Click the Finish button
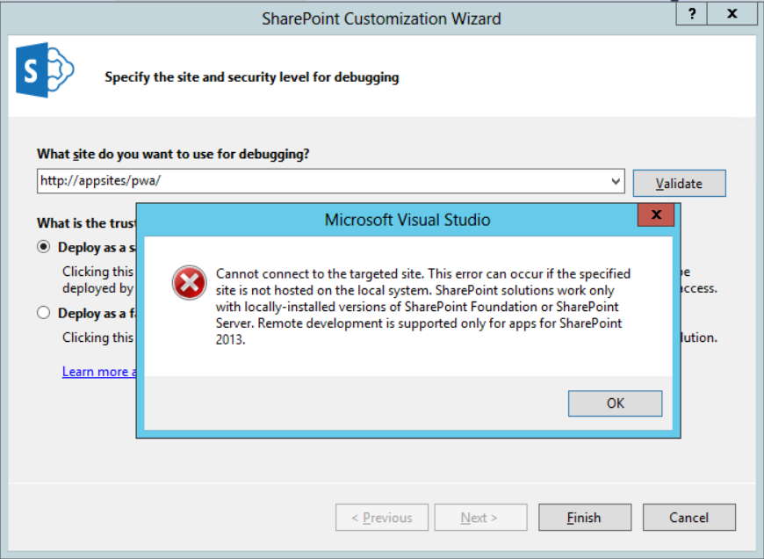Image resolution: width=764 pixels, height=559 pixels. (x=585, y=518)
